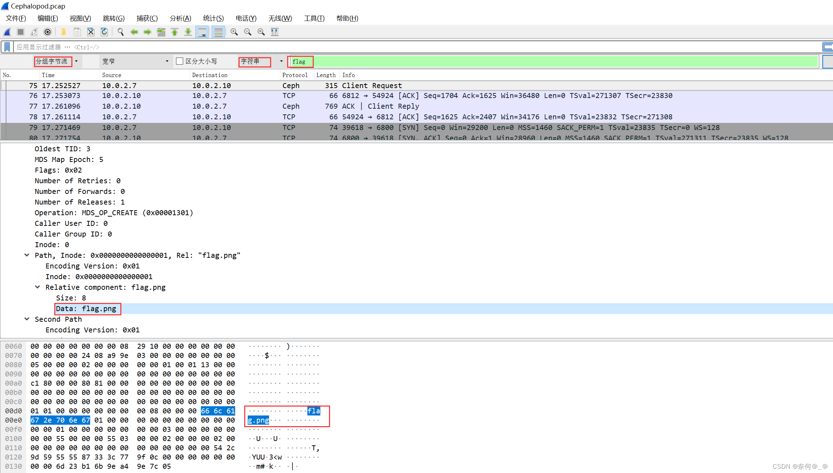Jump to the first packet icon

click(x=175, y=32)
